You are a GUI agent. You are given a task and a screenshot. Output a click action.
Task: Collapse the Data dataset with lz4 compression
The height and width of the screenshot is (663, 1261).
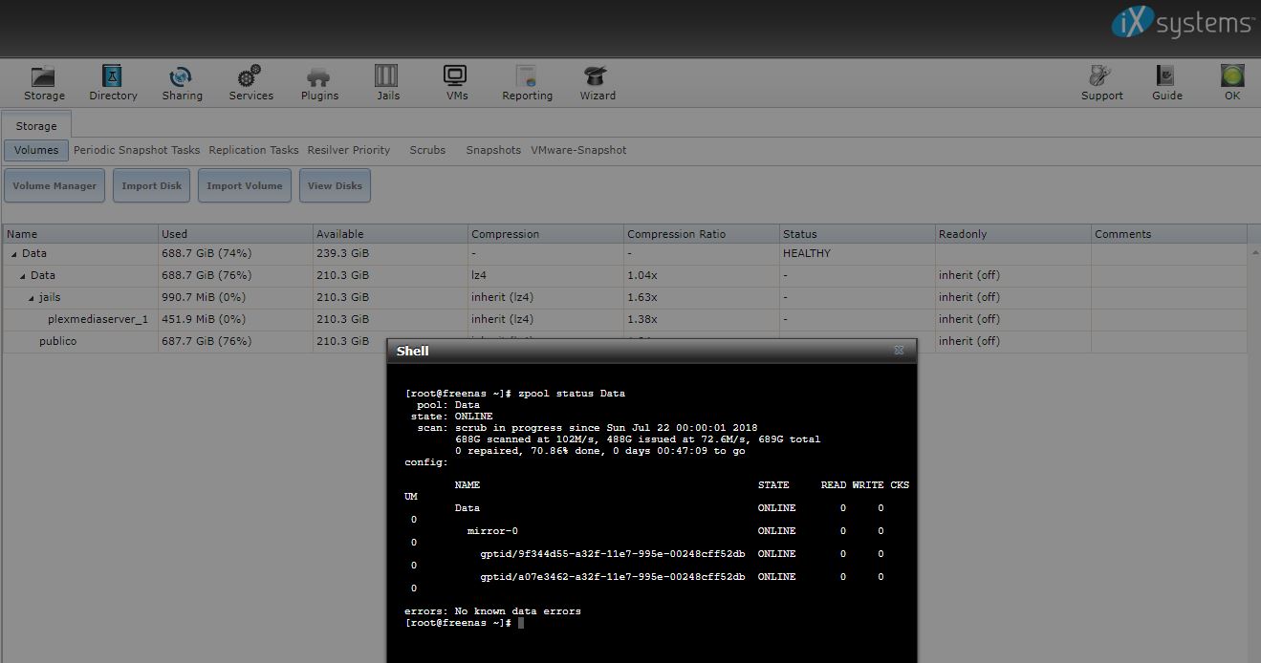click(x=24, y=276)
